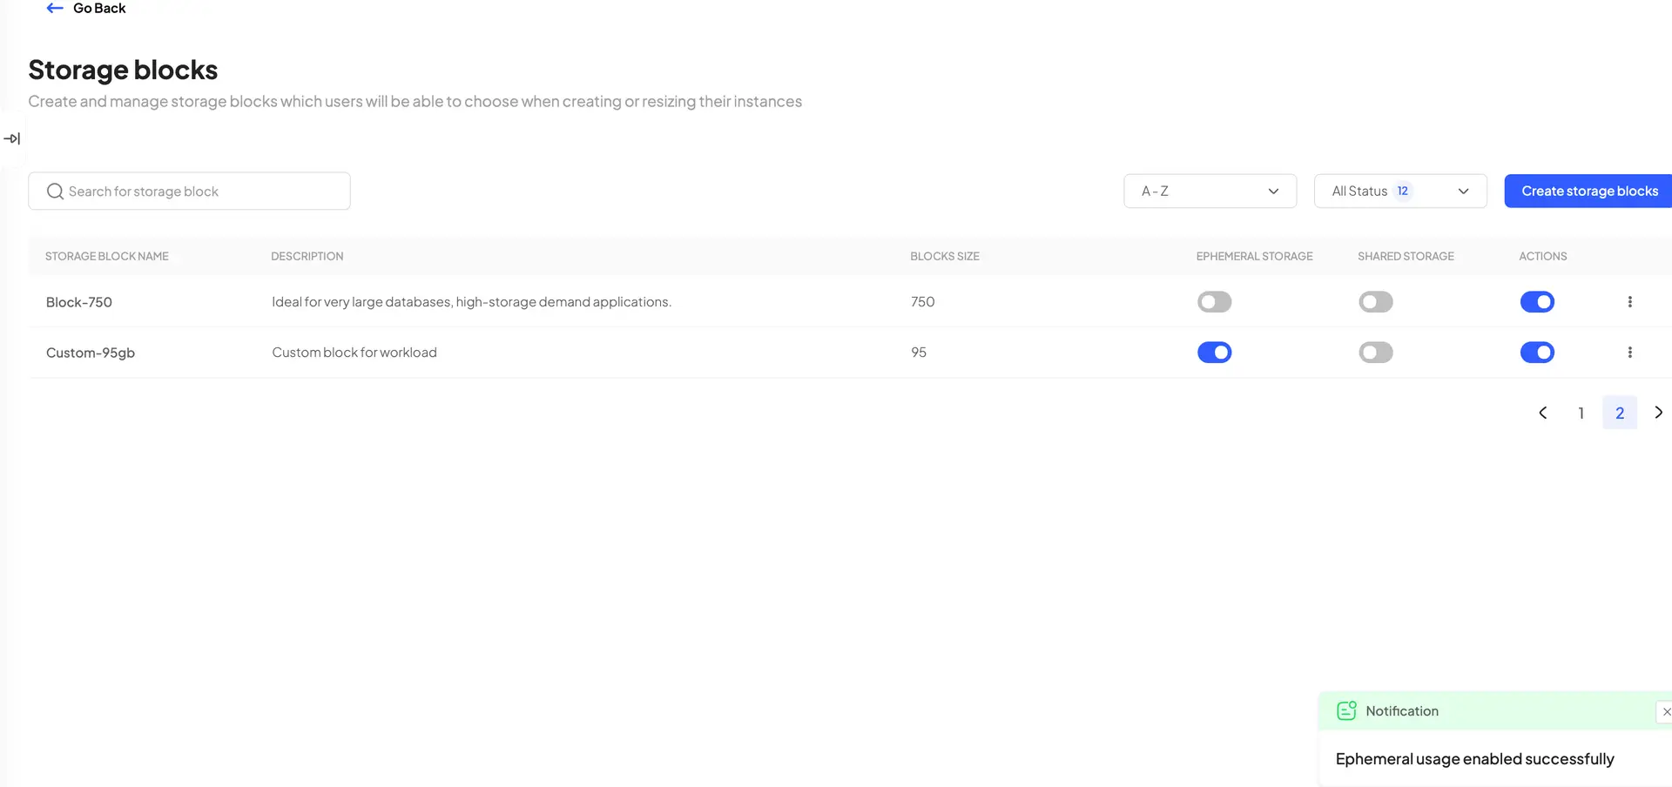Click the magnifier icon in the search field
The height and width of the screenshot is (787, 1672).
55,191
